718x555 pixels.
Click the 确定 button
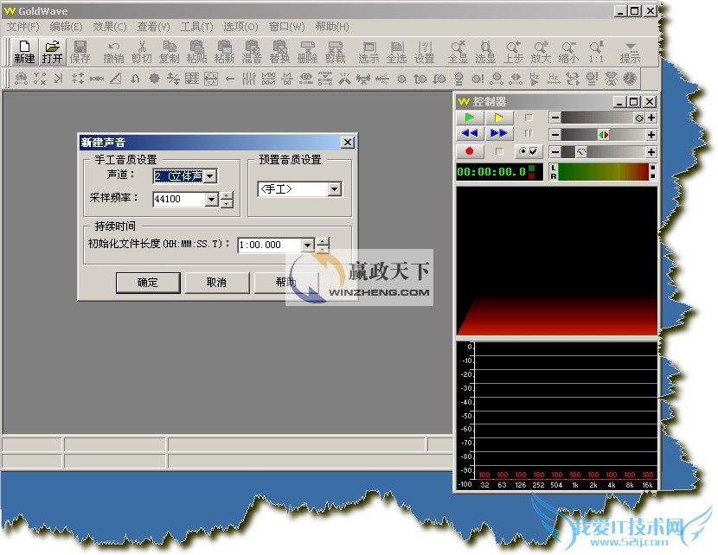click(147, 283)
